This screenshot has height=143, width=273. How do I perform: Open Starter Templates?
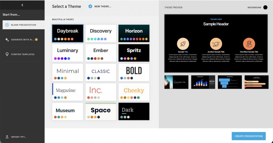22,54
